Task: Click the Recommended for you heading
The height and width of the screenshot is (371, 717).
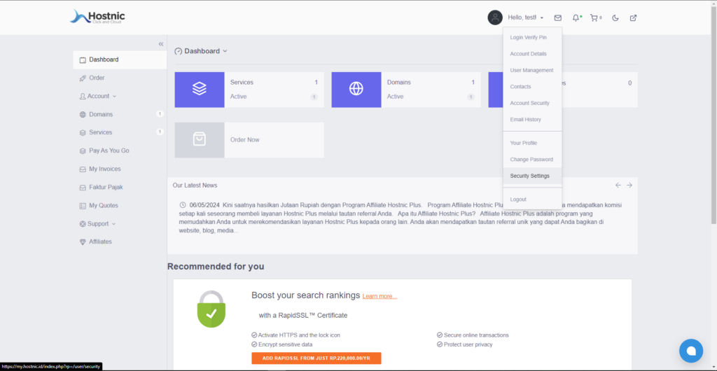Action: click(216, 267)
